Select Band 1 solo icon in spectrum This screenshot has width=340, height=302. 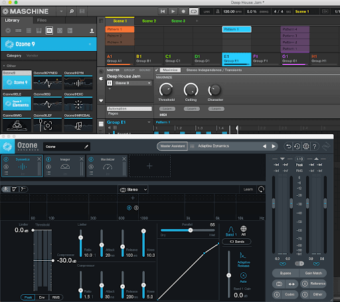coord(136,208)
